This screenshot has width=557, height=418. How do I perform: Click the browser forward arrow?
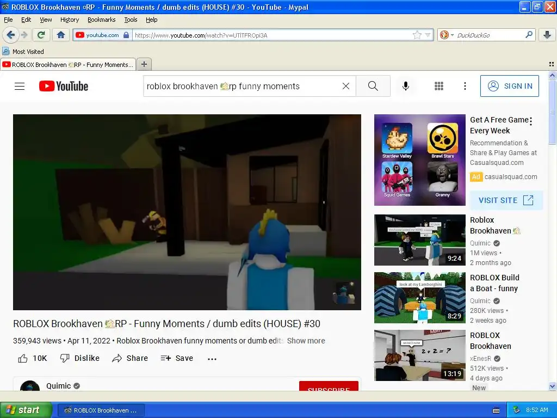pyautogui.click(x=24, y=35)
